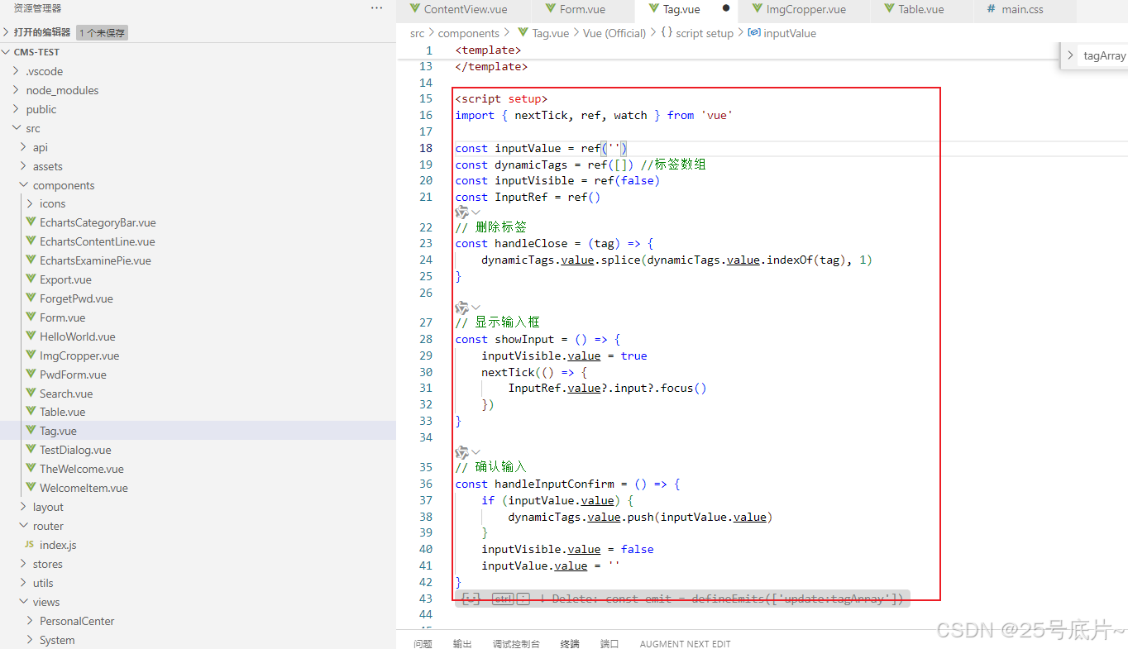Expand the api folder
Image resolution: width=1128 pixels, height=649 pixels.
(23, 147)
